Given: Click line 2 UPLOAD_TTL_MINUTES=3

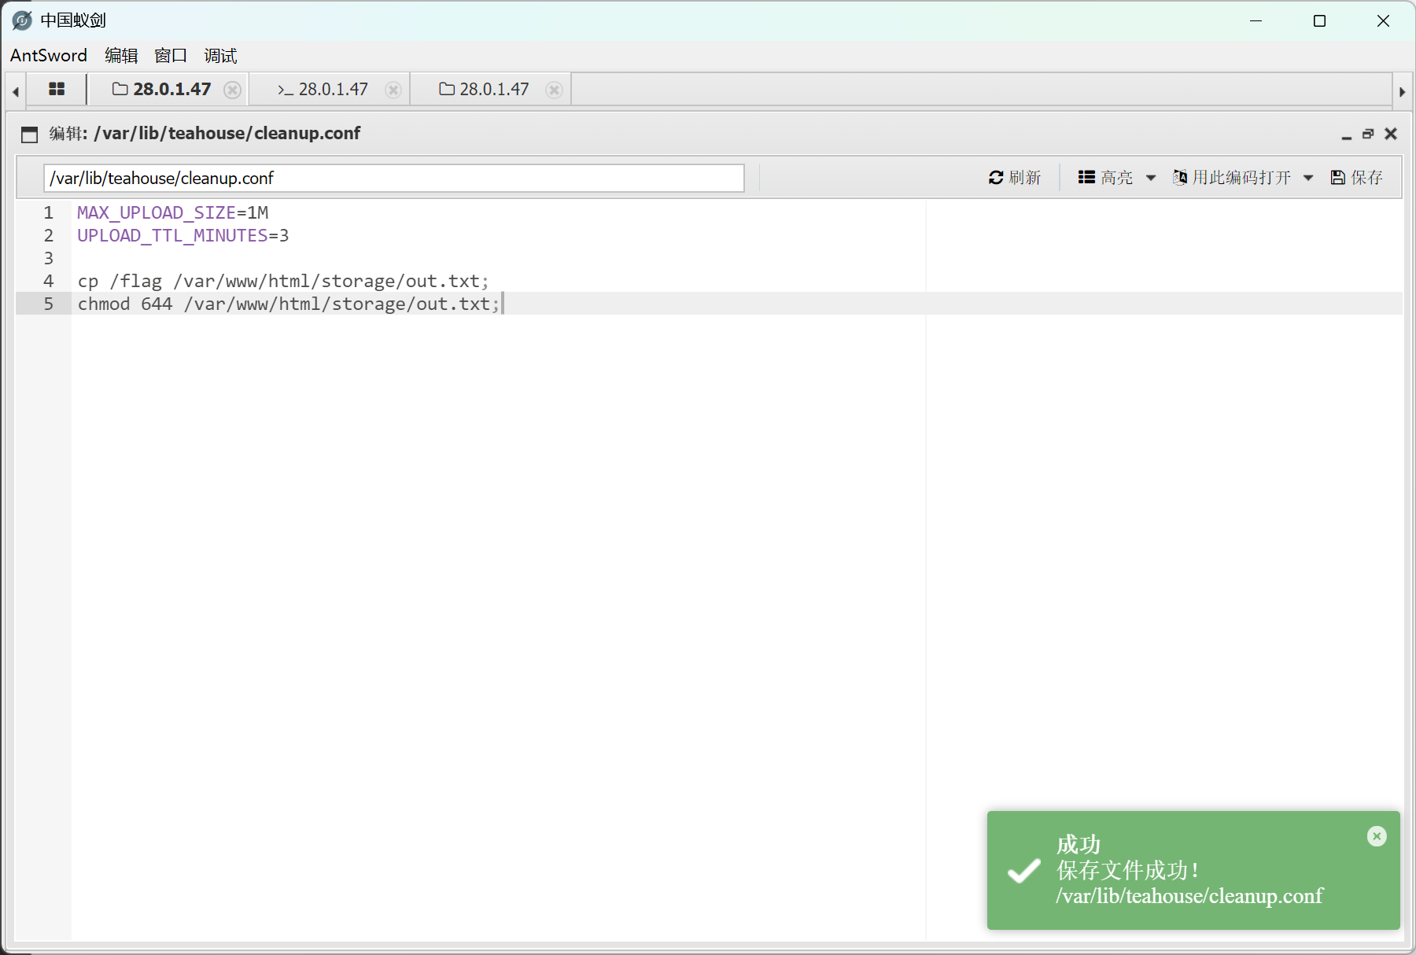Looking at the screenshot, I should tap(183, 235).
